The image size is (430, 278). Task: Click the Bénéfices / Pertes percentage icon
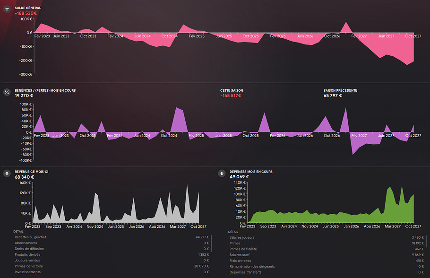pos(7,92)
